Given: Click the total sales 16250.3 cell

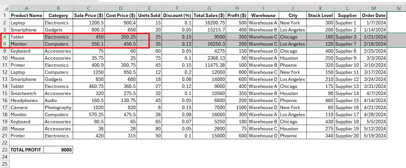Looking at the screenshot, I should coord(209,44).
